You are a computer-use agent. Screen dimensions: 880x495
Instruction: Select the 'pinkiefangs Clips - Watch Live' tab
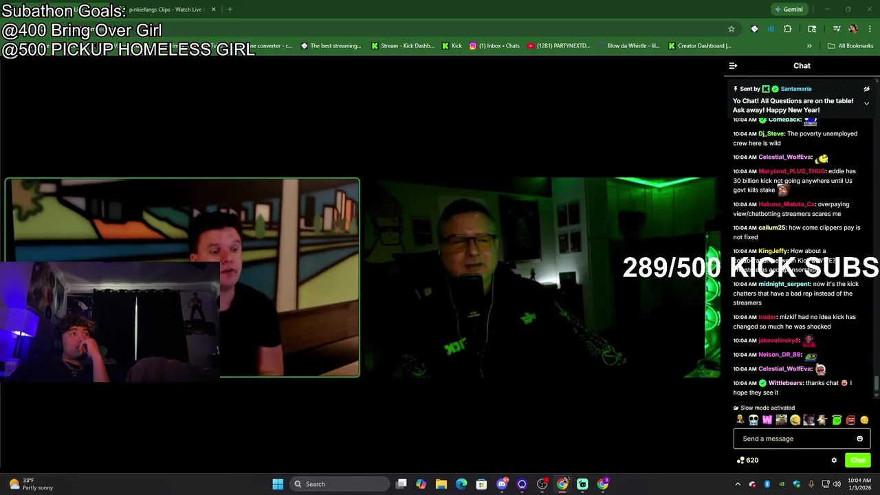point(168,10)
